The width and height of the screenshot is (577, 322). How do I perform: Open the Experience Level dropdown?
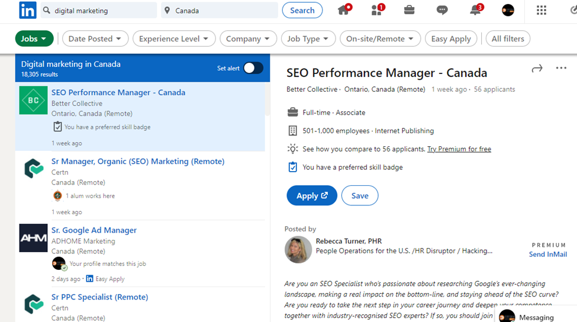[x=174, y=38]
